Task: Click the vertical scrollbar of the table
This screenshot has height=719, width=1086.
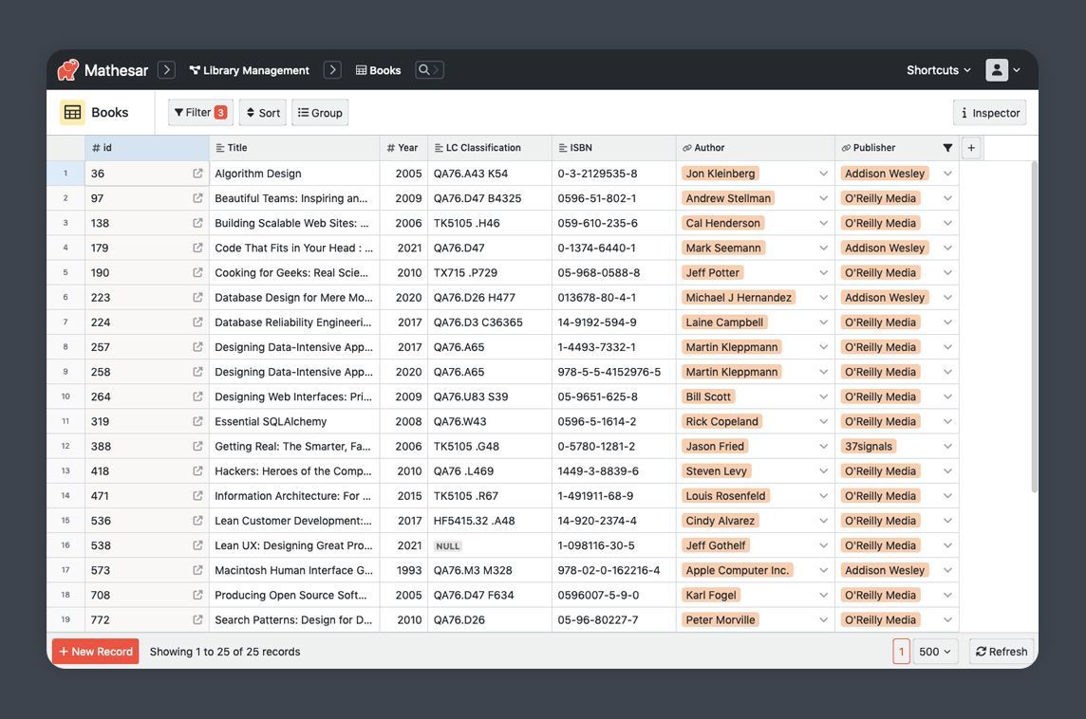Action: [x=1034, y=326]
